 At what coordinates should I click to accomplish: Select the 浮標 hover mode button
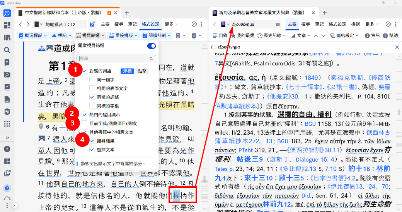tap(127, 71)
